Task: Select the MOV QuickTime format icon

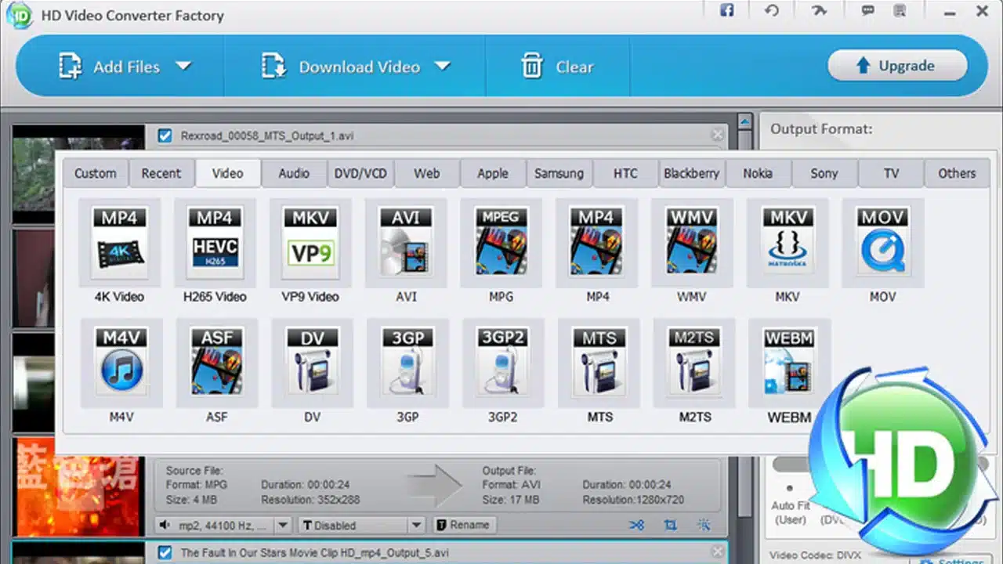Action: 882,243
